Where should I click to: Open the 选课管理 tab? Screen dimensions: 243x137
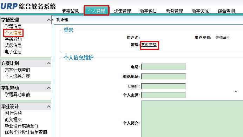pyautogui.click(x=122, y=11)
